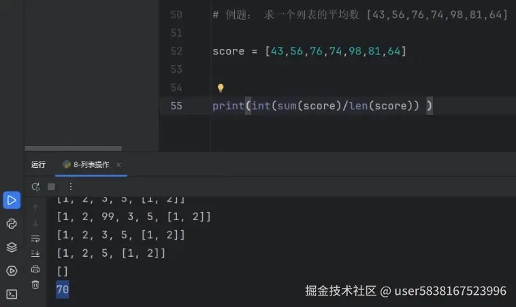Click the highlighted output value 70
This screenshot has width=516, height=307.
pos(63,289)
